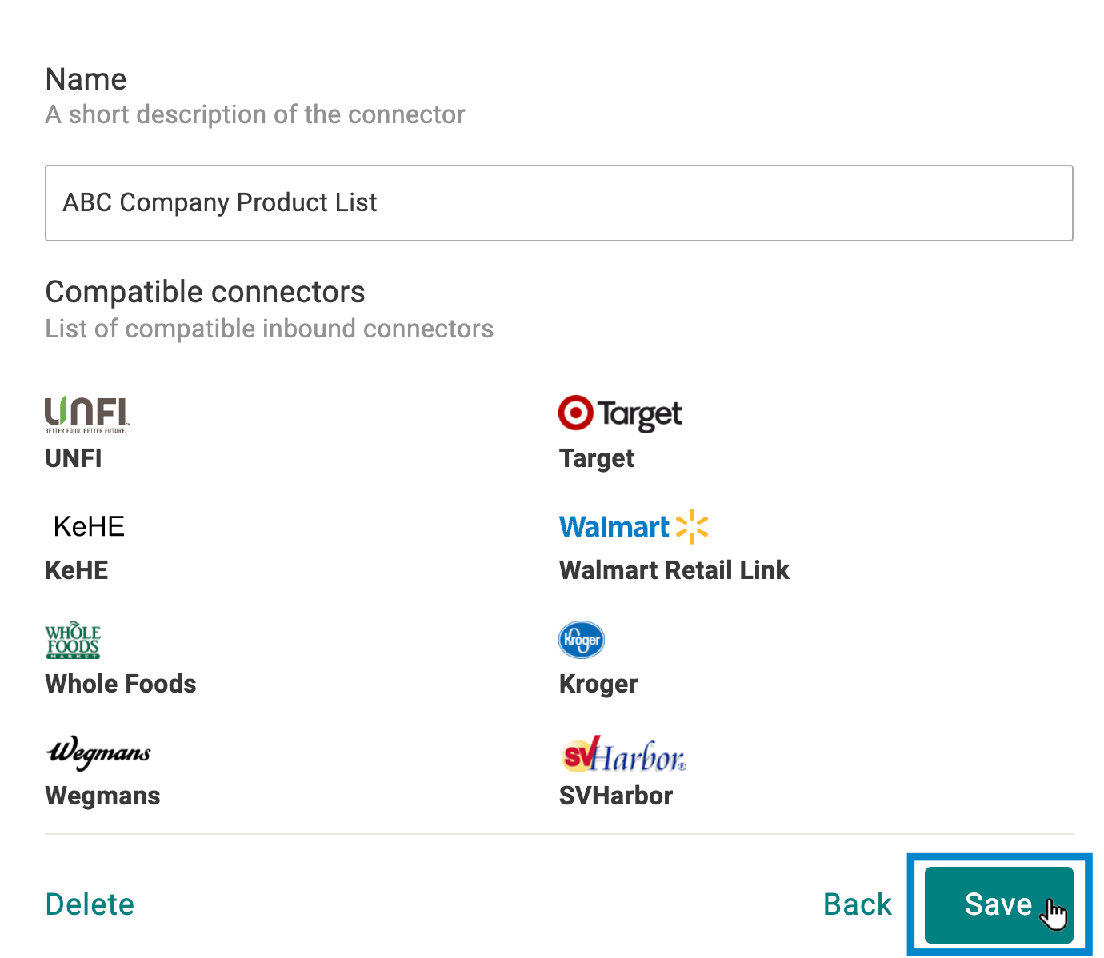Screen dimensions: 1104x958
Task: Select the Walmart Retail Link label
Action: pyautogui.click(x=674, y=570)
